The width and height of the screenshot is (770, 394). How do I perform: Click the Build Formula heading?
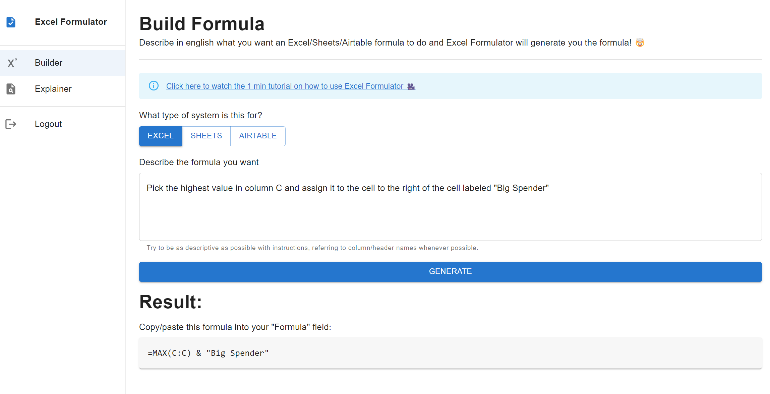(202, 24)
